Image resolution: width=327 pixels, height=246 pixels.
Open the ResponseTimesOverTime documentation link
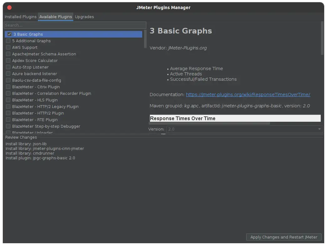pos(248,95)
